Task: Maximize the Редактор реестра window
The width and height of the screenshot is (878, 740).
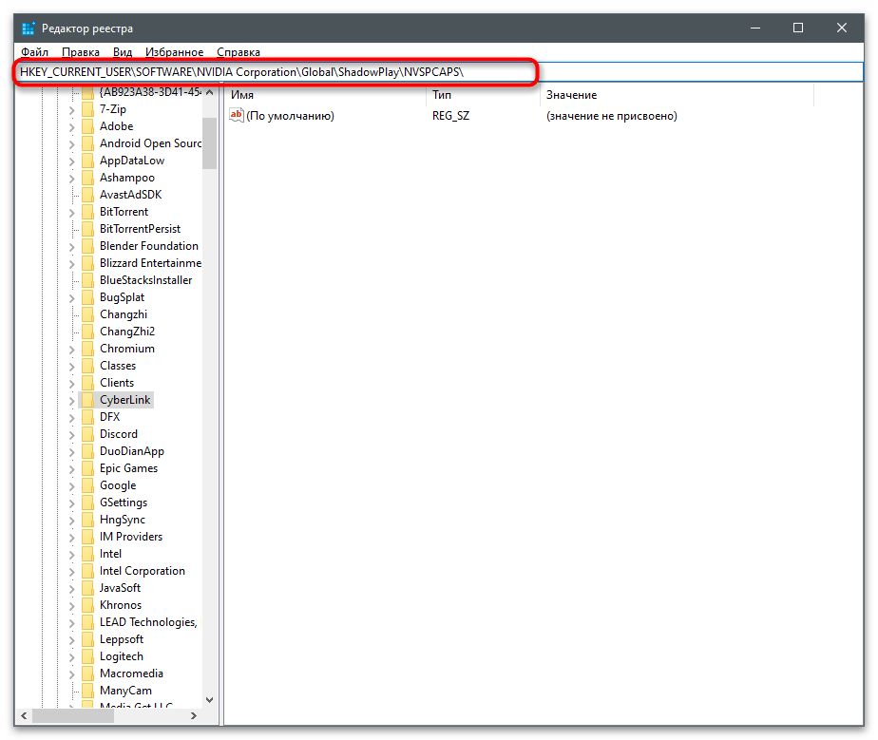Action: click(x=798, y=28)
